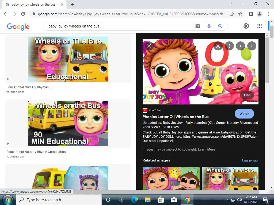Open the Educational Nursery Rhymes thumbnail
This screenshot has width=274, height=205.
tap(68, 59)
